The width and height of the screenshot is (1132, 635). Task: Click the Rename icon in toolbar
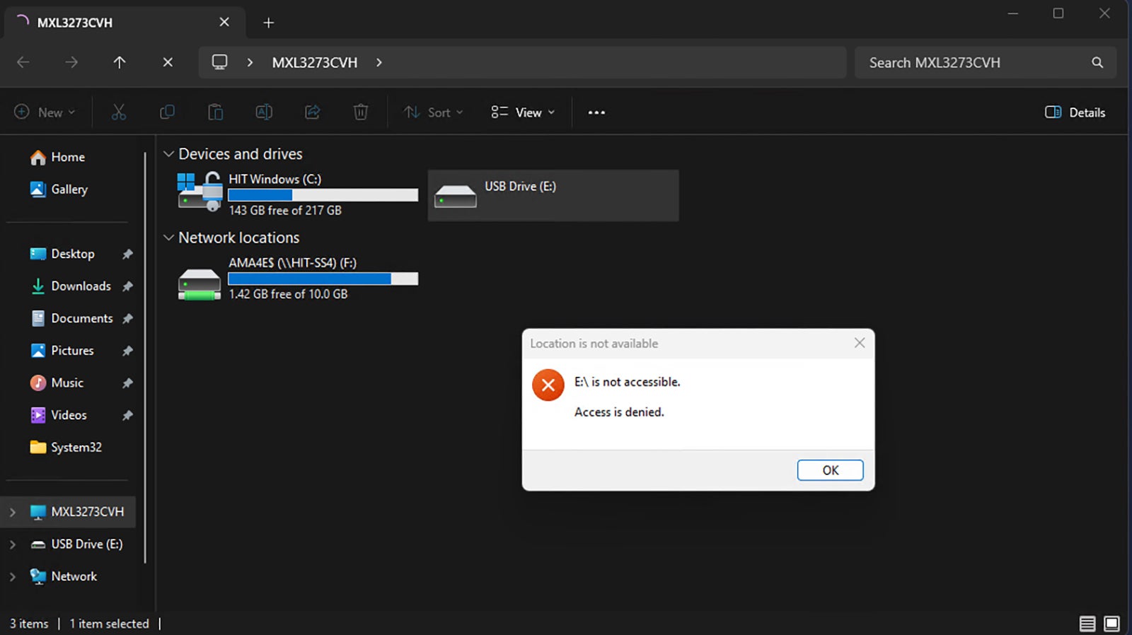pos(264,112)
